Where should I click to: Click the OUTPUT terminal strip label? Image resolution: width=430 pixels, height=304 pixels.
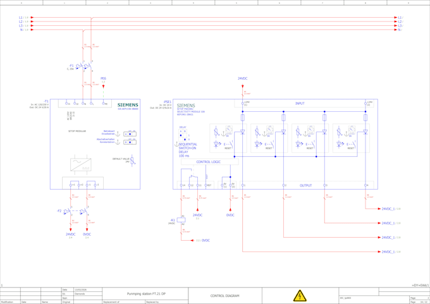point(305,186)
